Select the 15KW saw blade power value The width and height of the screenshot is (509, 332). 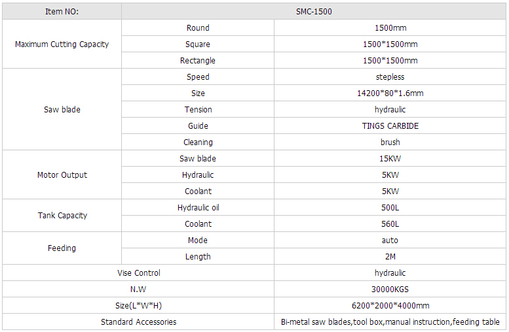pyautogui.click(x=390, y=159)
